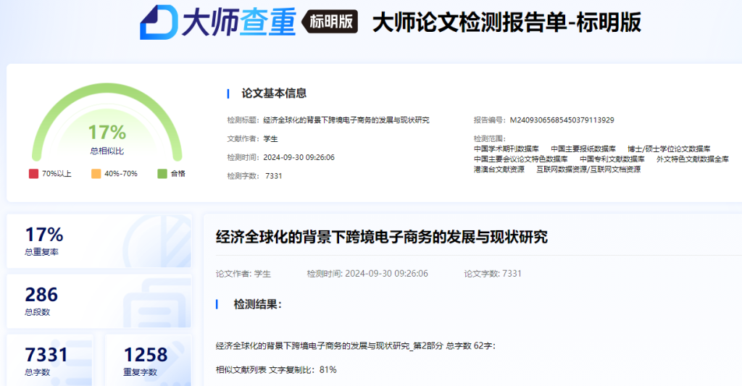Click the 总相似比 label under gauge
This screenshot has height=386, width=742.
[x=107, y=151]
